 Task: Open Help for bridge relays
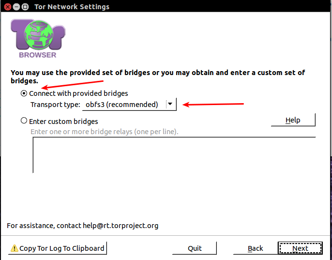[293, 120]
